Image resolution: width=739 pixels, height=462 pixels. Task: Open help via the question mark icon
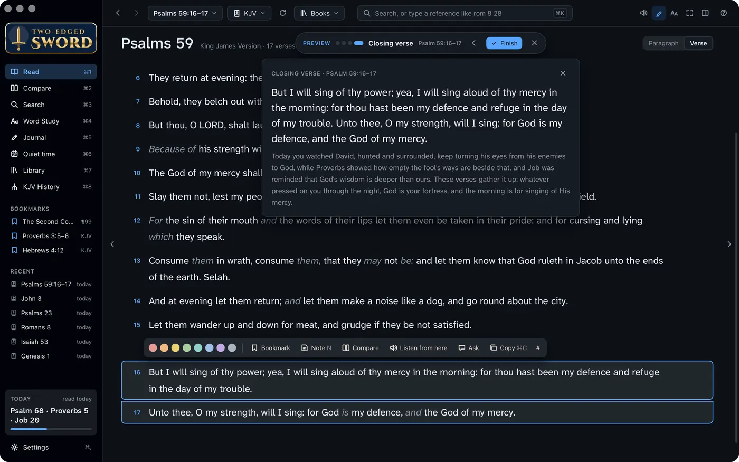click(724, 13)
